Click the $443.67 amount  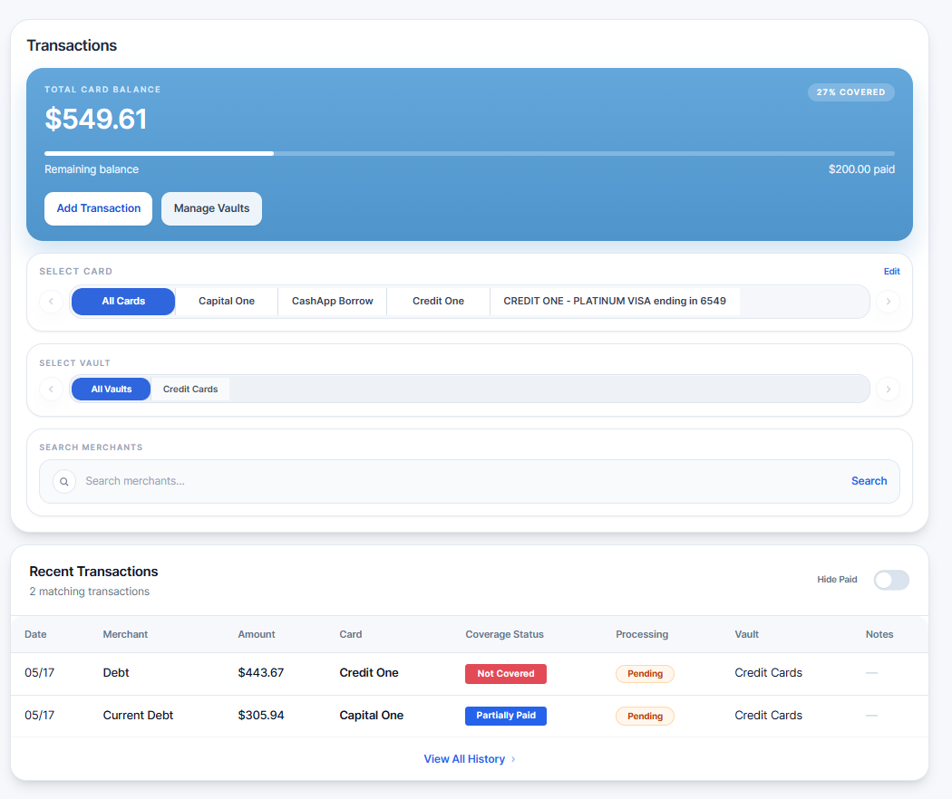point(260,673)
